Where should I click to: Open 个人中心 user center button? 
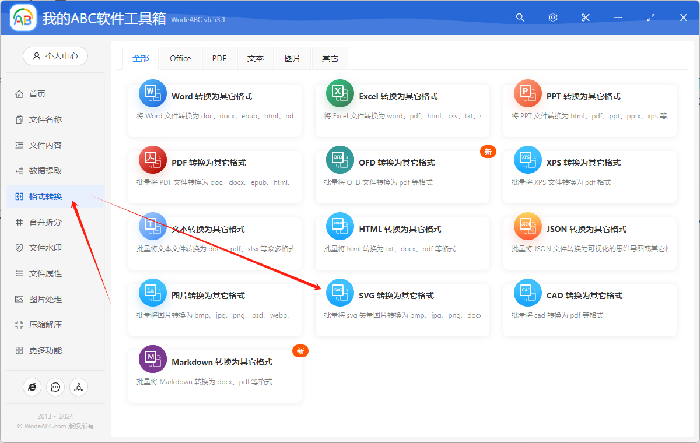(55, 56)
